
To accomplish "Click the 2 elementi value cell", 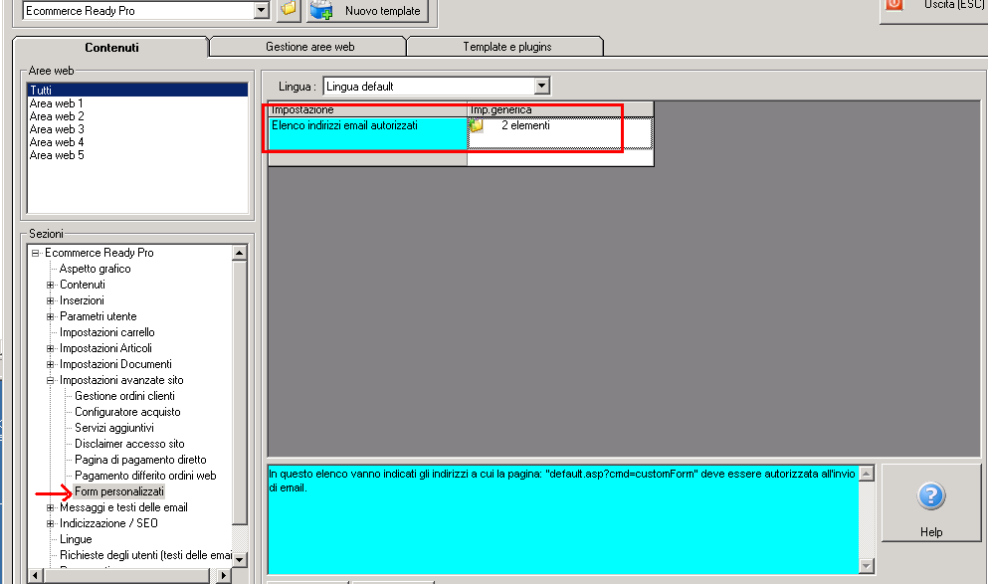I will (559, 133).
